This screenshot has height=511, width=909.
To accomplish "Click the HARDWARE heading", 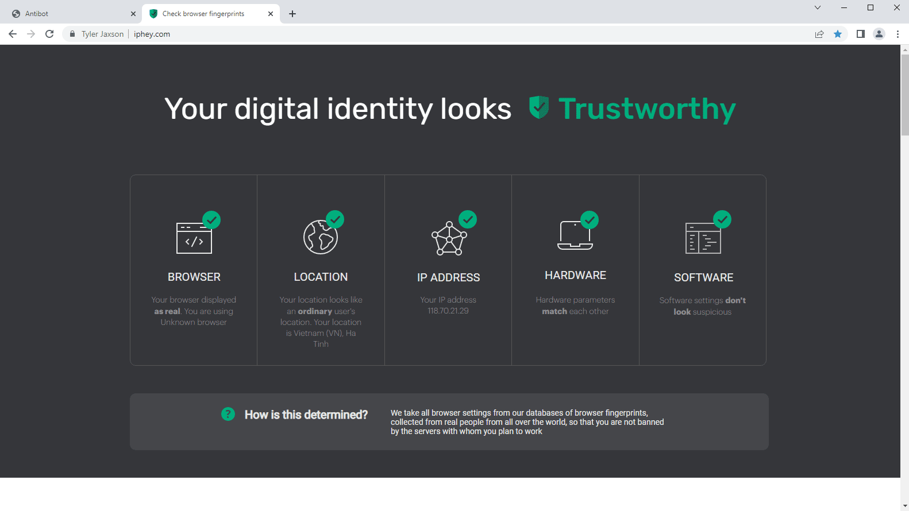I will (575, 275).
